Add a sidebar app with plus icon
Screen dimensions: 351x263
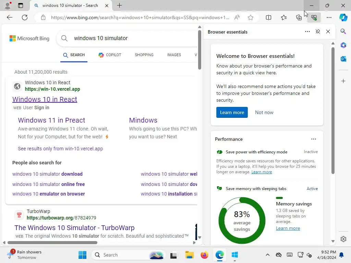[343, 81]
